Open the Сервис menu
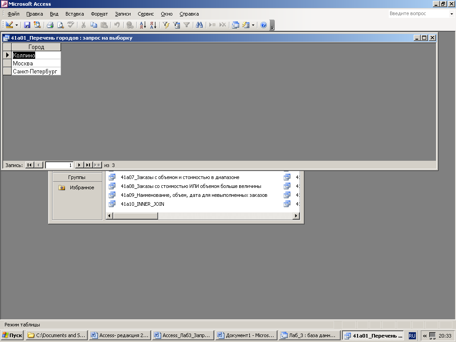Viewport: 456px width, 342px height. click(x=146, y=14)
